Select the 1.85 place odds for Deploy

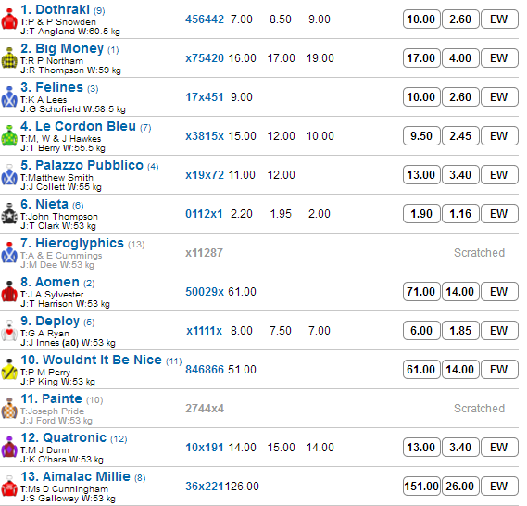[x=460, y=331]
